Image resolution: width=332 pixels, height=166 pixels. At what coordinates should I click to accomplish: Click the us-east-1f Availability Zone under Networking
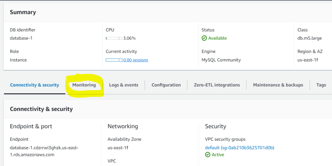[118, 148]
